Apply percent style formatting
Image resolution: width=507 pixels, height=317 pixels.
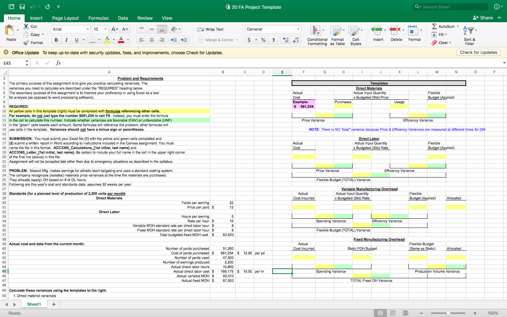point(263,39)
